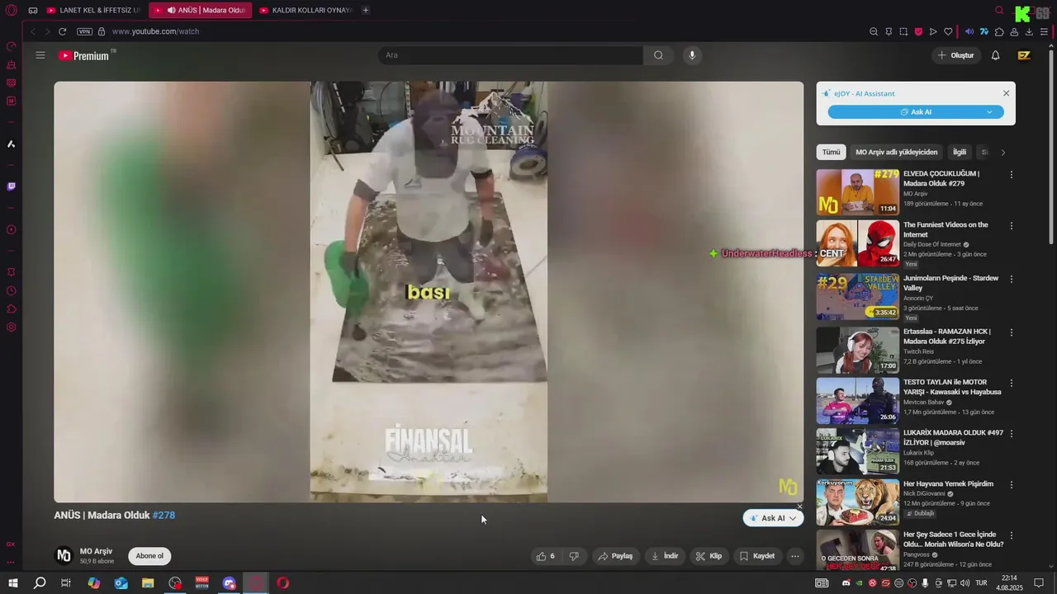1057x594 pixels.
Task: Open options menu for 'ELVEDA ÇOCUKLUĞUM' video
Action: (x=1011, y=175)
